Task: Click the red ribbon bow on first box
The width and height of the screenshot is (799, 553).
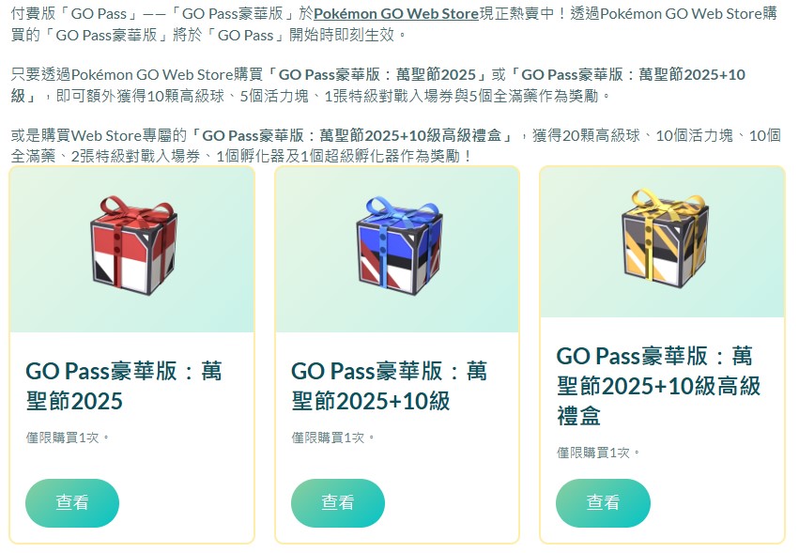Action: point(133,209)
